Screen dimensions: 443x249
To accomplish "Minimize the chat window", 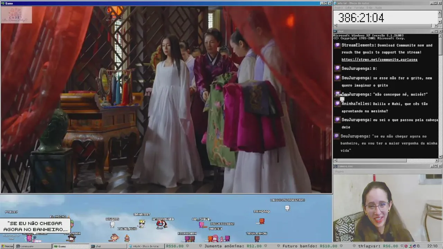I will point(432,31).
